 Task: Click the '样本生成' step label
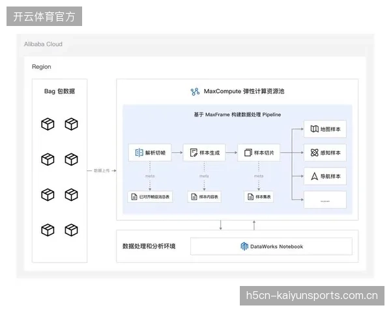click(210, 153)
